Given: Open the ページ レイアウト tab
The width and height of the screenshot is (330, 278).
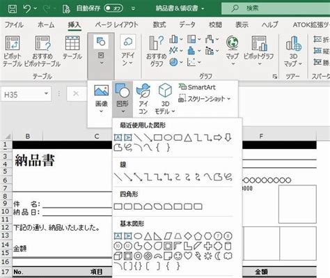Looking at the screenshot, I should [x=116, y=24].
